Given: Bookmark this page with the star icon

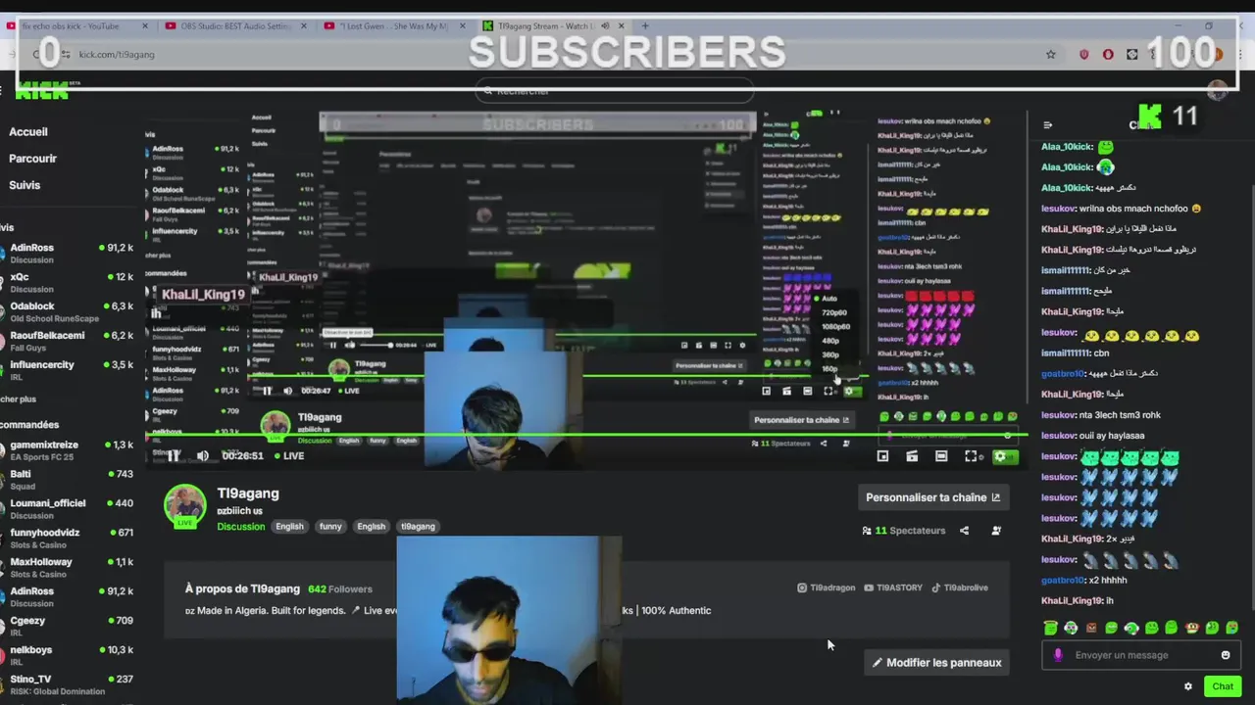Looking at the screenshot, I should [1050, 55].
